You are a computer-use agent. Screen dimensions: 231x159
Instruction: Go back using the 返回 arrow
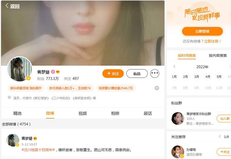pyautogui.click(x=12, y=6)
